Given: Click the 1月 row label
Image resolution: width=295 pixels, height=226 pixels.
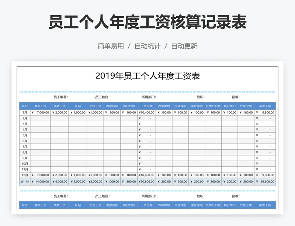Looking at the screenshot, I should [x=25, y=112].
